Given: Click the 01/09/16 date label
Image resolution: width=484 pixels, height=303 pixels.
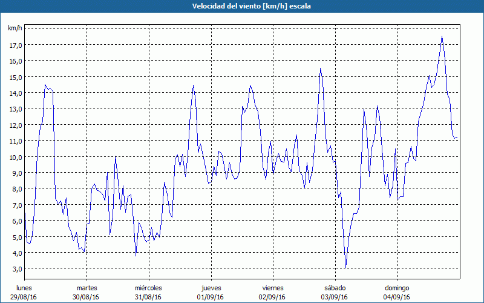Looking at the screenshot, I should tap(211, 297).
